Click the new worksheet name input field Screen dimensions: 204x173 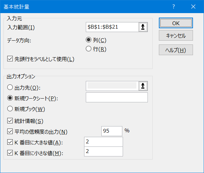point(117,97)
